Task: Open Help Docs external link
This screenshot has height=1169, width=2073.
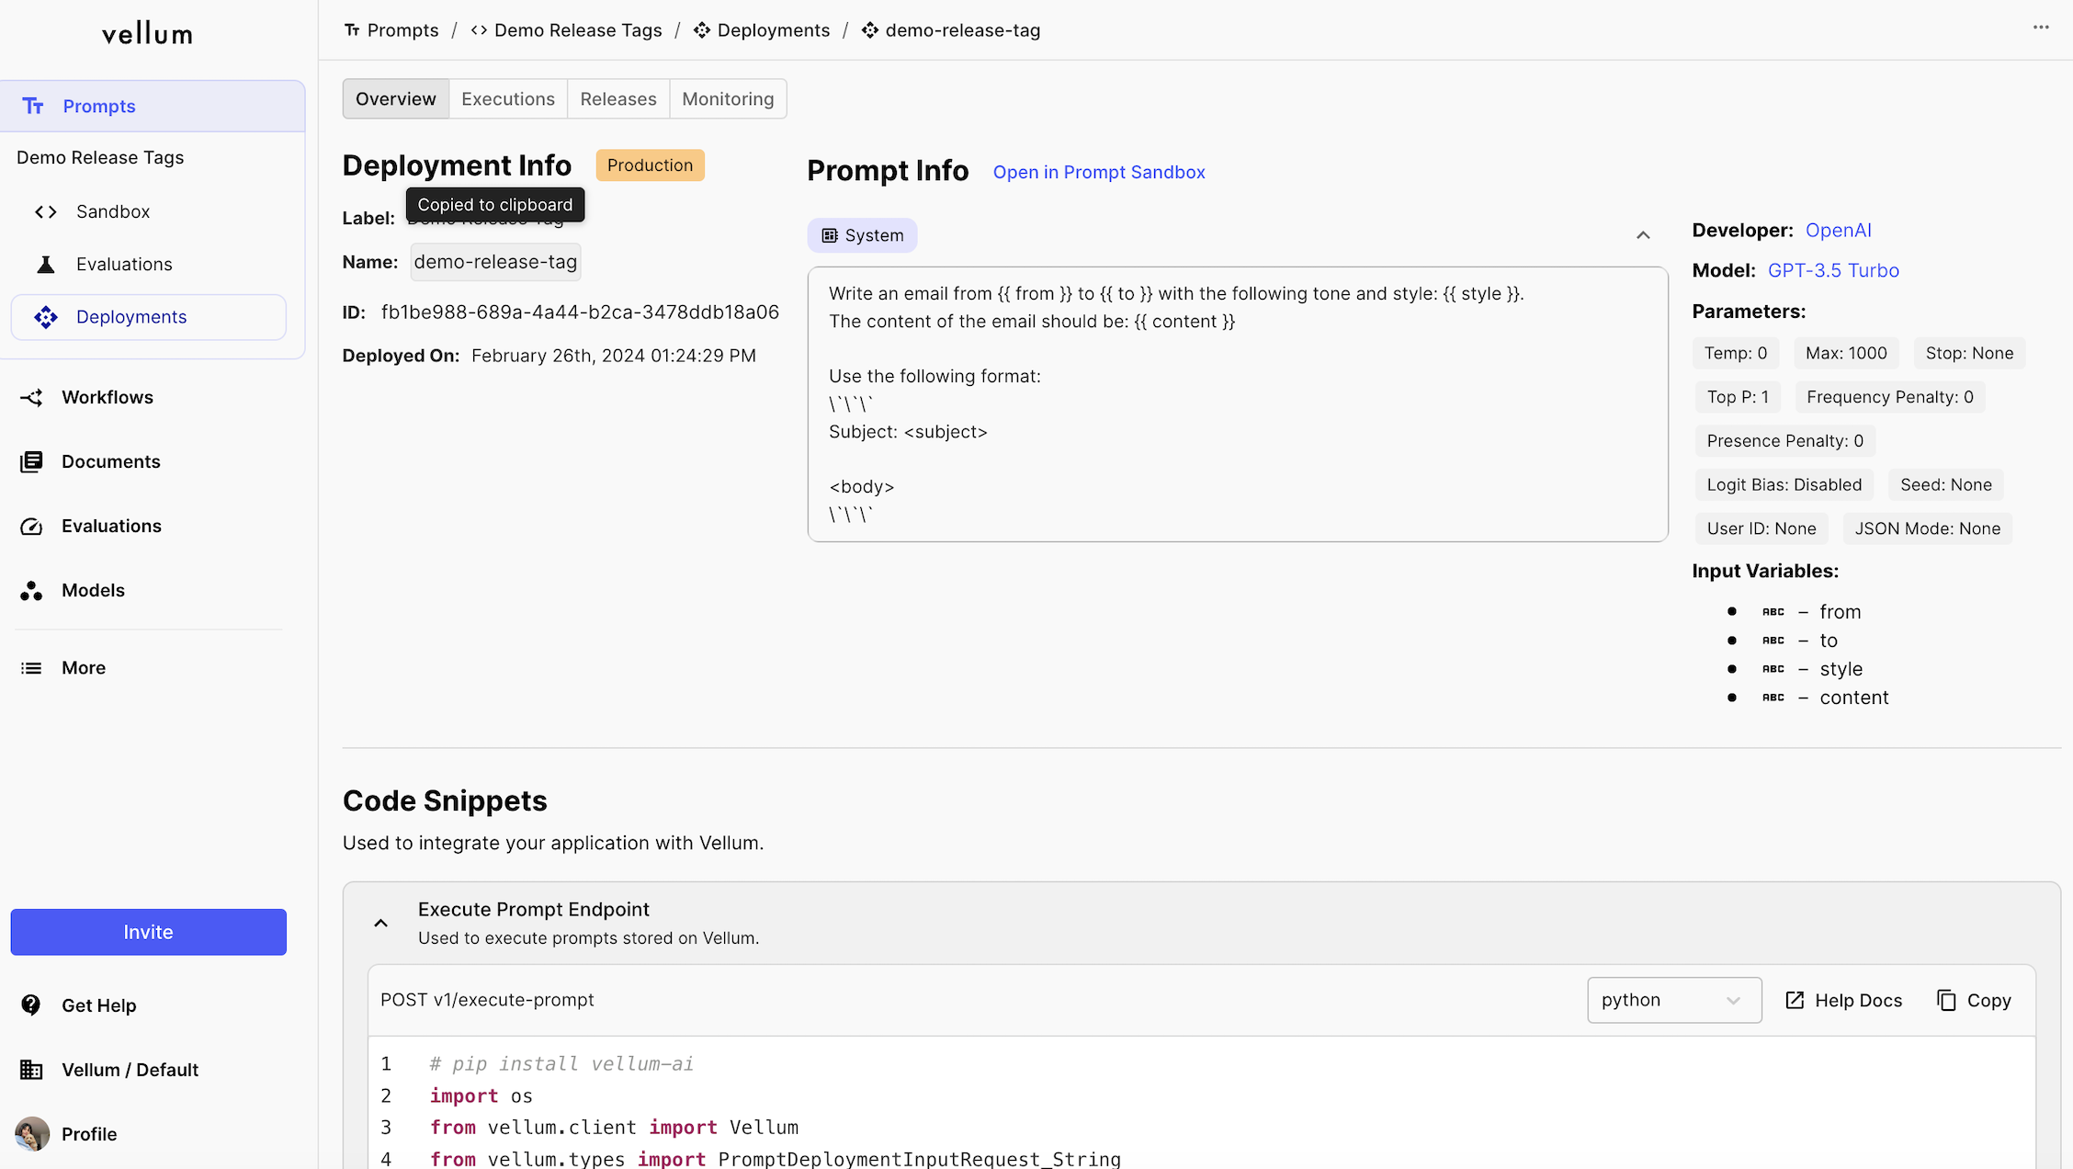Action: pyautogui.click(x=1843, y=1000)
